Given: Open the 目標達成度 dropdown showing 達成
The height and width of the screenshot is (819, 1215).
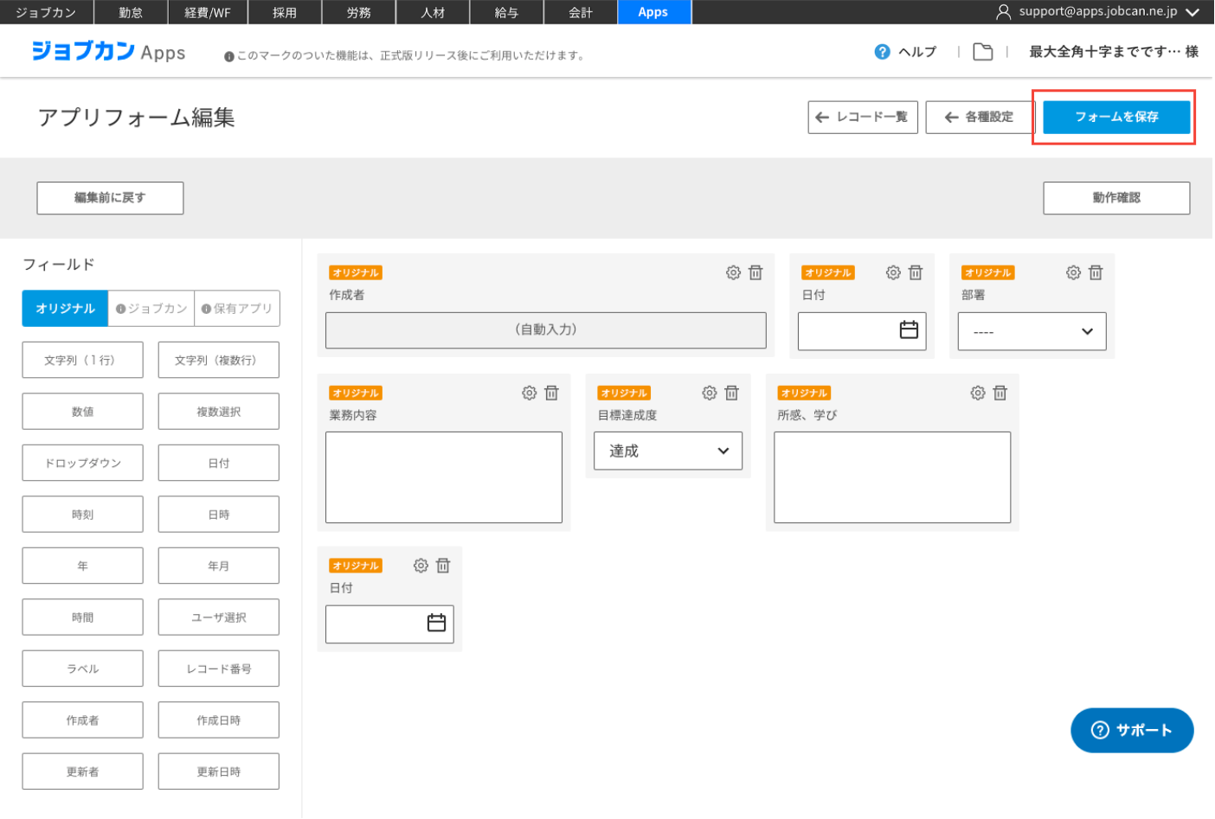Looking at the screenshot, I should point(667,451).
